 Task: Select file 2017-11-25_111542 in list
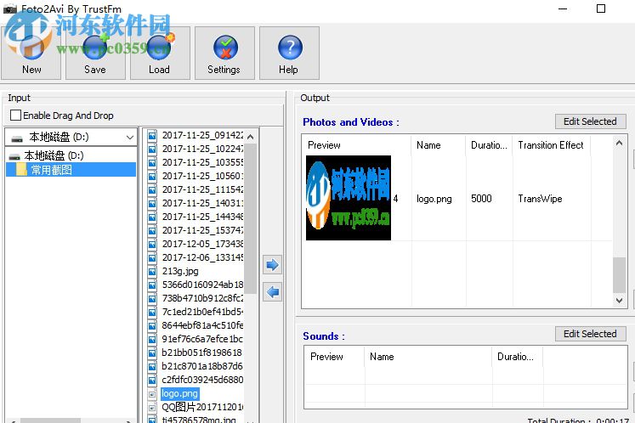(x=202, y=189)
